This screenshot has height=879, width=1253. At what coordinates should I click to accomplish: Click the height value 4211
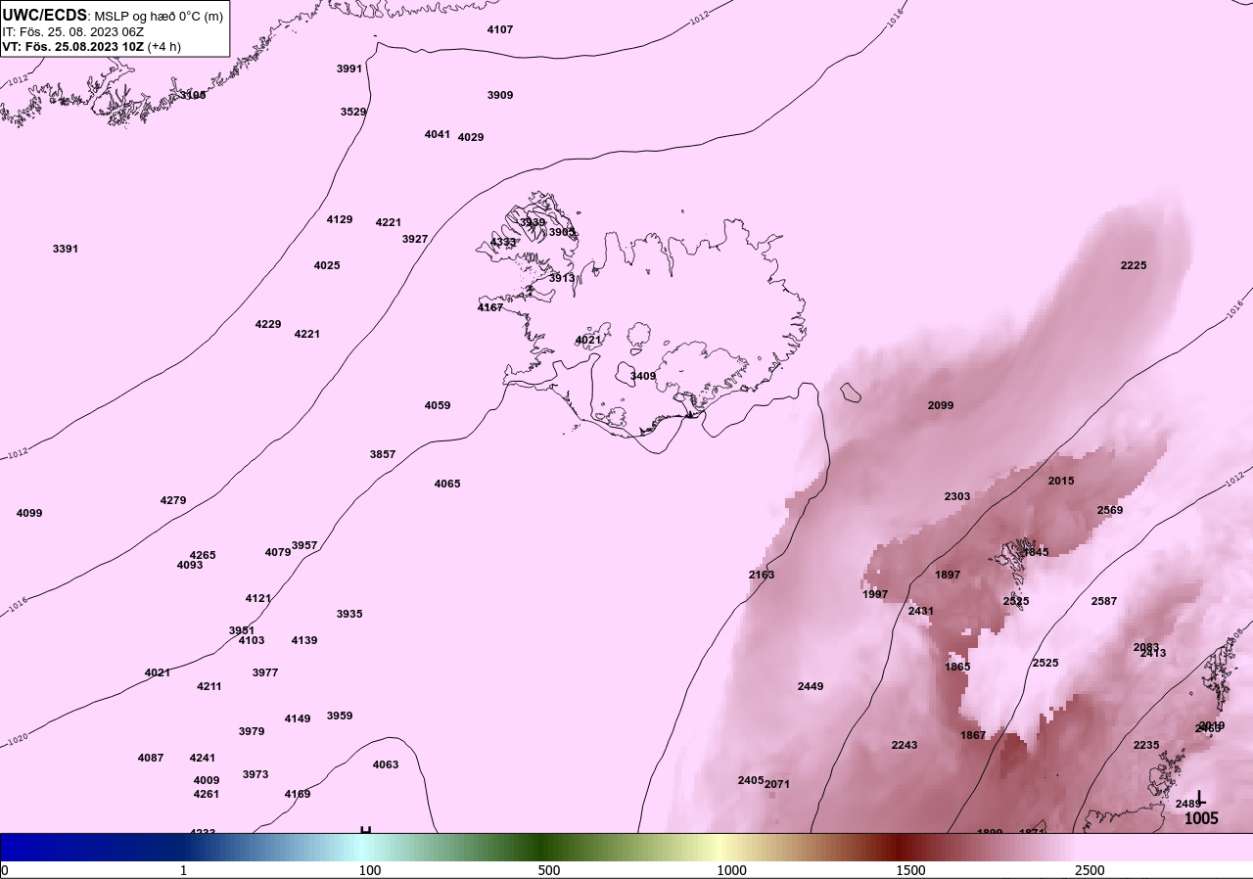(x=209, y=686)
